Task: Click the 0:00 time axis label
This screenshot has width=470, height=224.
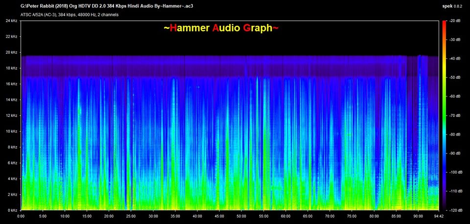Action: [21, 216]
